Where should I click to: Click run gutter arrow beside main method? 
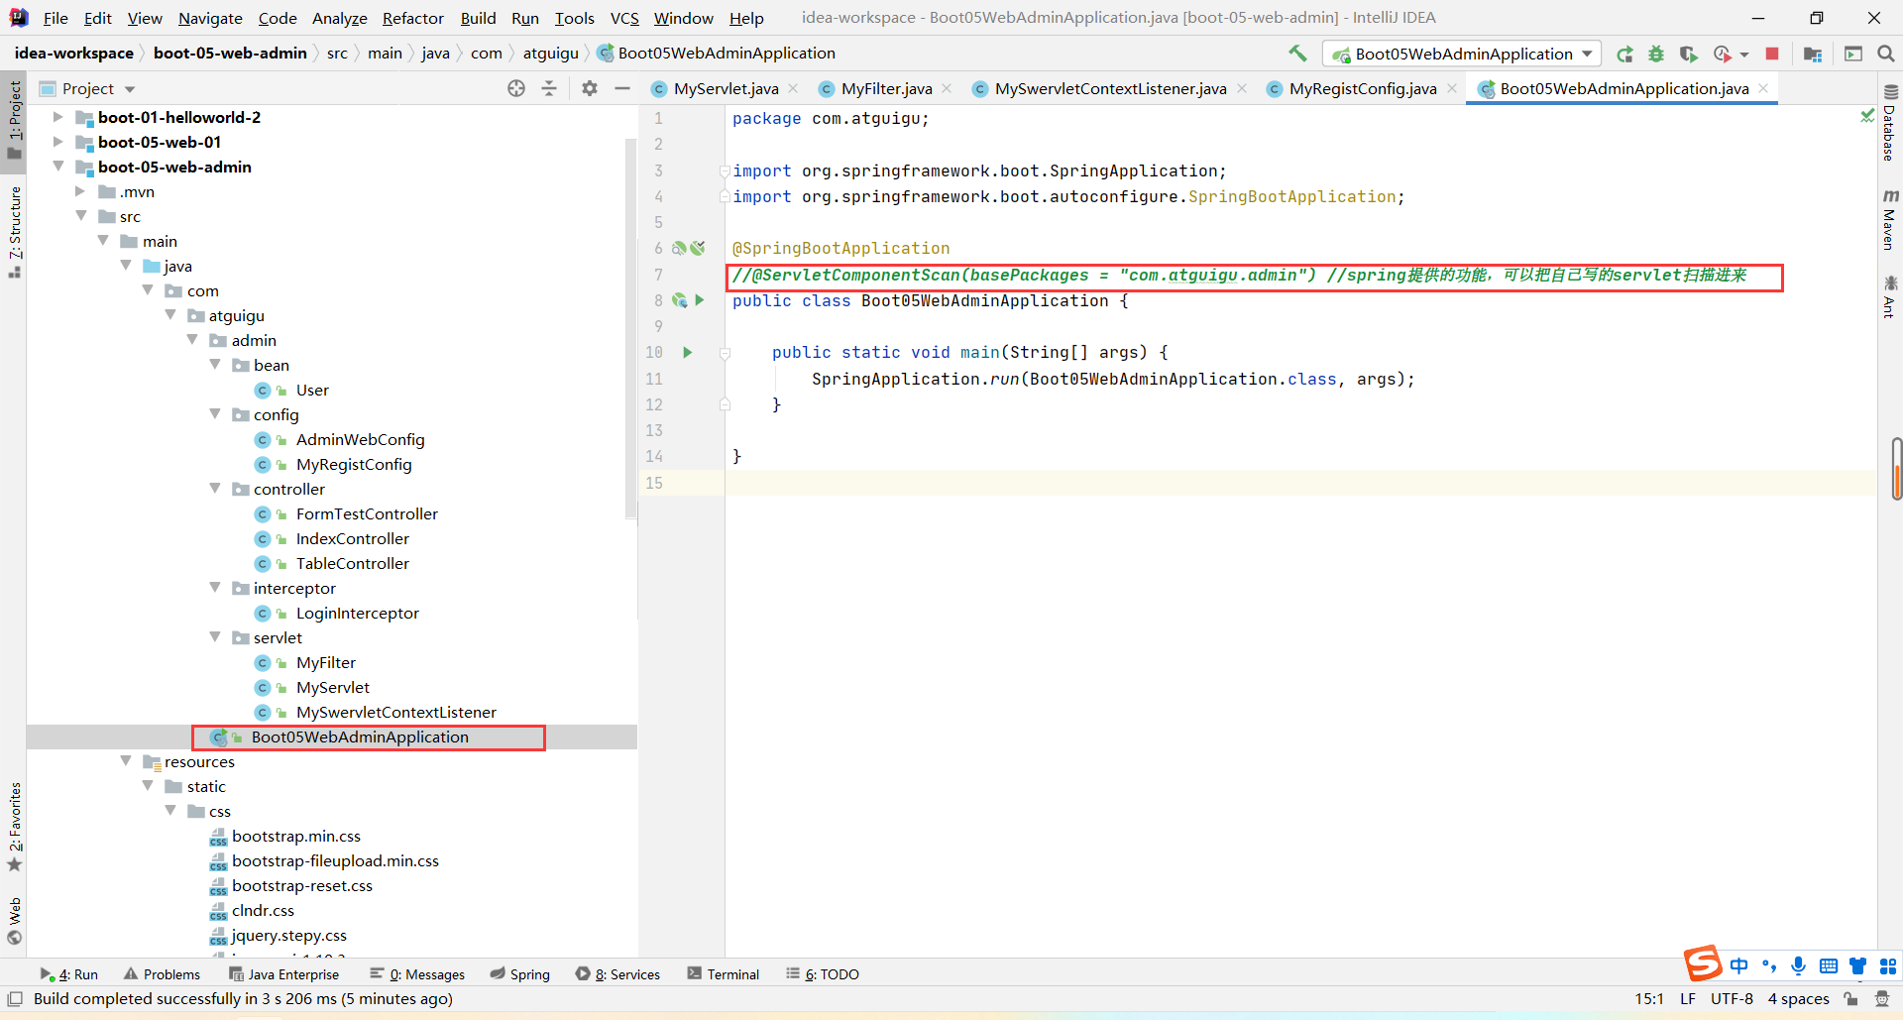click(x=687, y=353)
